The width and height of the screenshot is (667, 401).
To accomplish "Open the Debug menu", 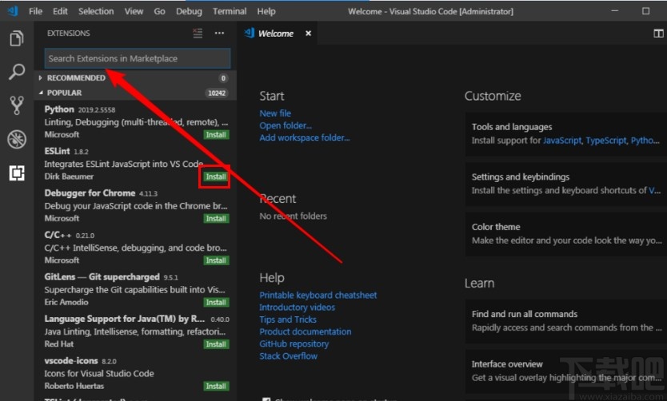I will (x=189, y=11).
